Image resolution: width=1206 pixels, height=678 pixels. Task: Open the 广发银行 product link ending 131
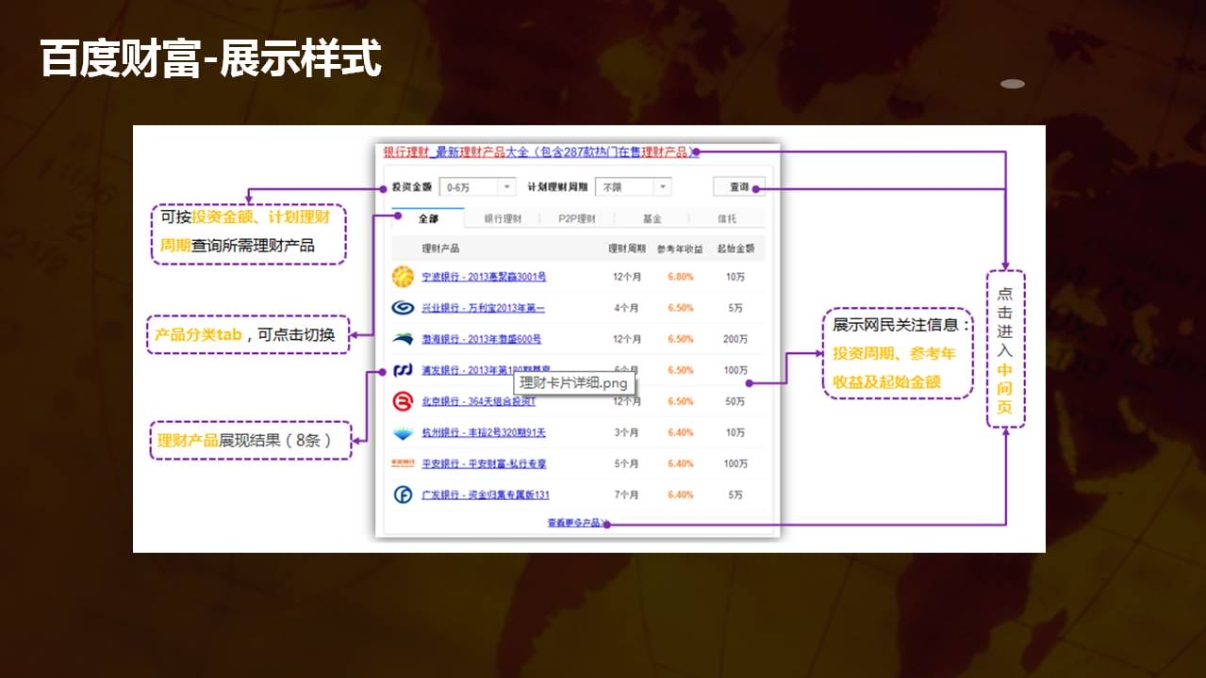(486, 494)
